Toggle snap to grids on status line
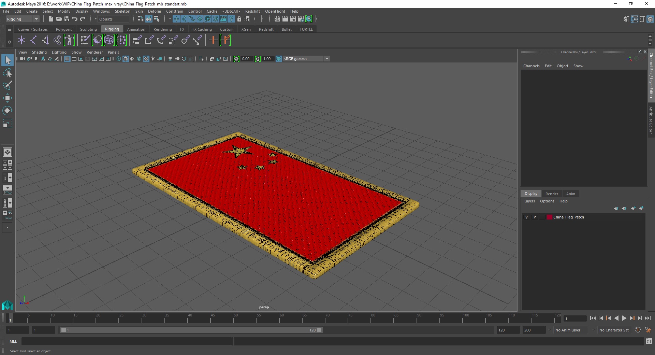The height and width of the screenshot is (355, 655). (176, 19)
